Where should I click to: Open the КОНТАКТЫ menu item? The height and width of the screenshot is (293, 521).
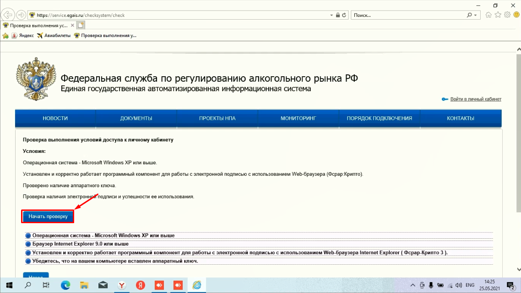pyautogui.click(x=461, y=118)
